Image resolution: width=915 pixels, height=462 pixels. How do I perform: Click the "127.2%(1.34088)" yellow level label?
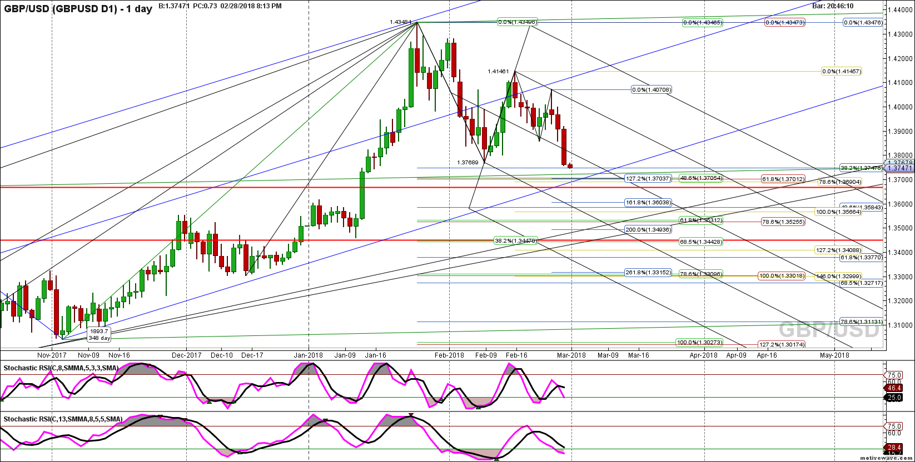pos(838,250)
